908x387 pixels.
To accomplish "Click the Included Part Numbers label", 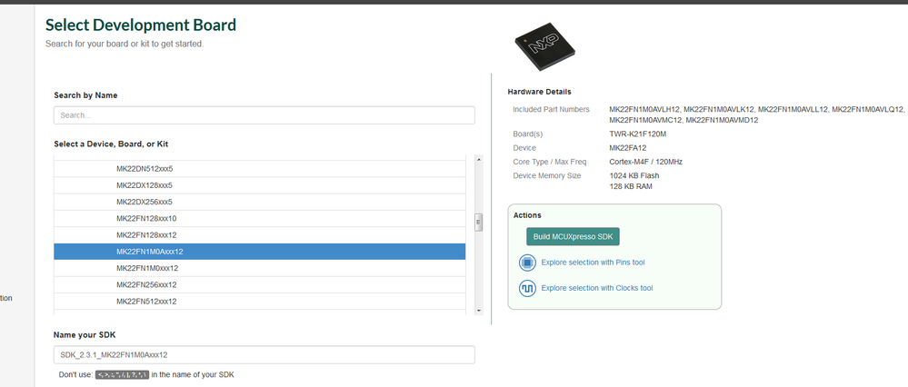I will pyautogui.click(x=552, y=109).
